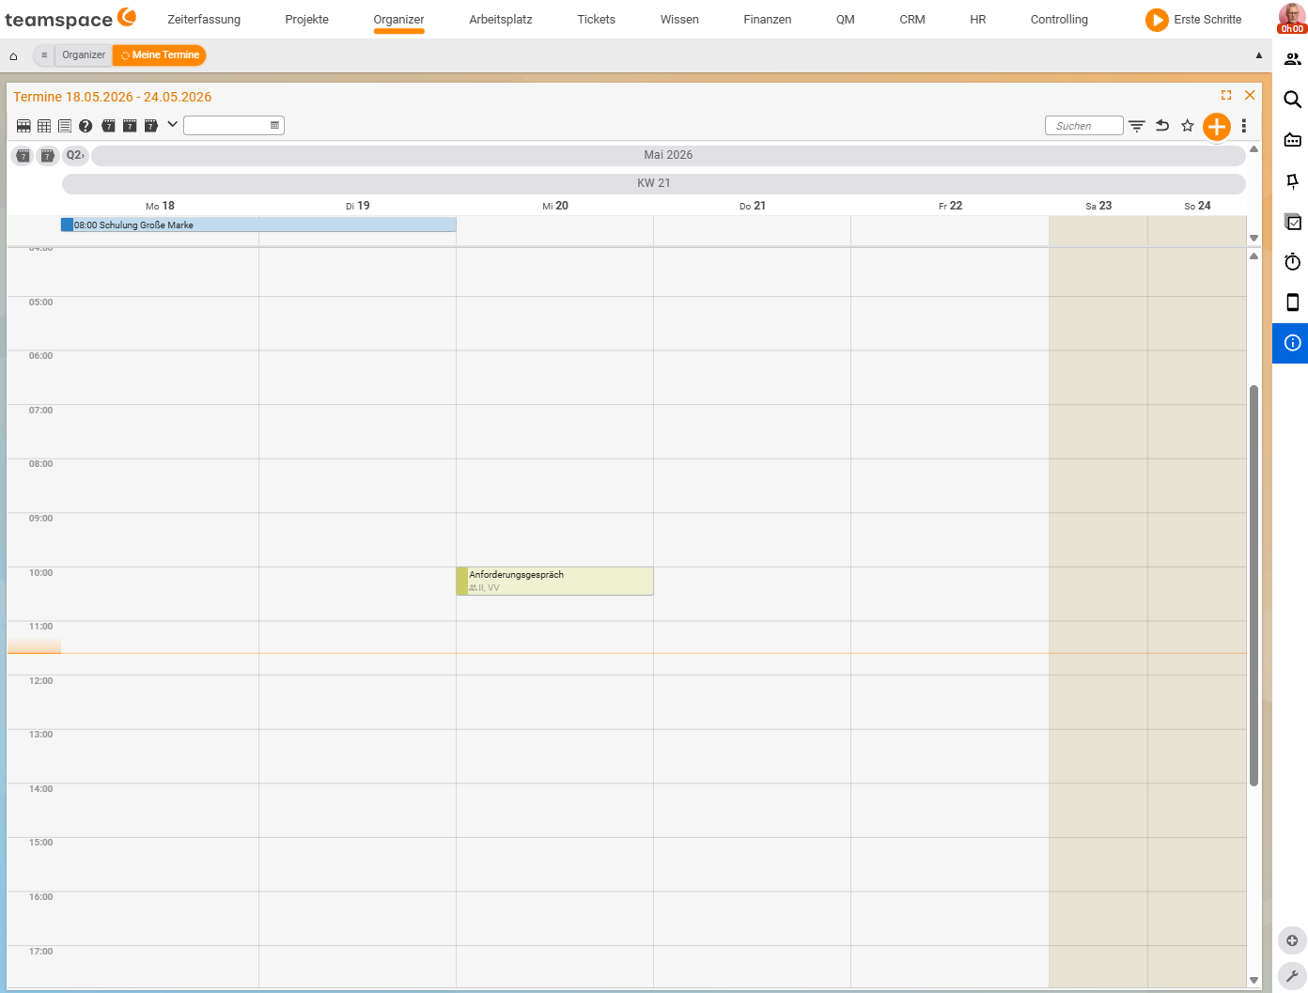
Task: Open the Anforderungsgespräch appointment
Action: [554, 581]
